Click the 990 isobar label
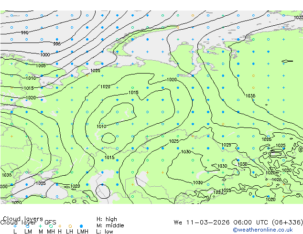 tap(24, 32)
